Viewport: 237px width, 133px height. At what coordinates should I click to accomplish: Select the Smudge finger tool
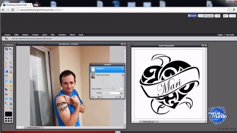(6, 85)
